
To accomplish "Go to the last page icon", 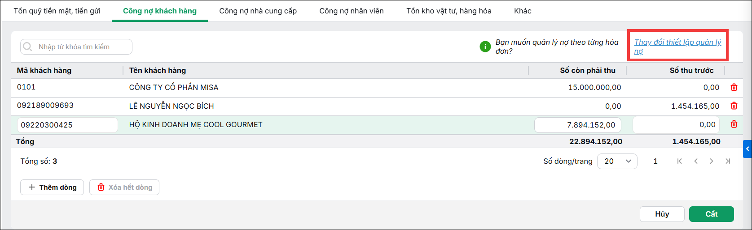I will click(x=728, y=161).
